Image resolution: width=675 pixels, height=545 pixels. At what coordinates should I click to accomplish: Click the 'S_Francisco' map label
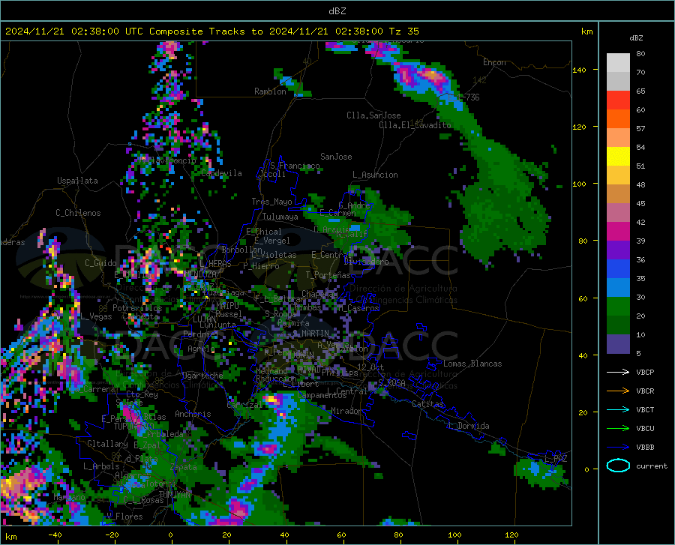tap(295, 166)
